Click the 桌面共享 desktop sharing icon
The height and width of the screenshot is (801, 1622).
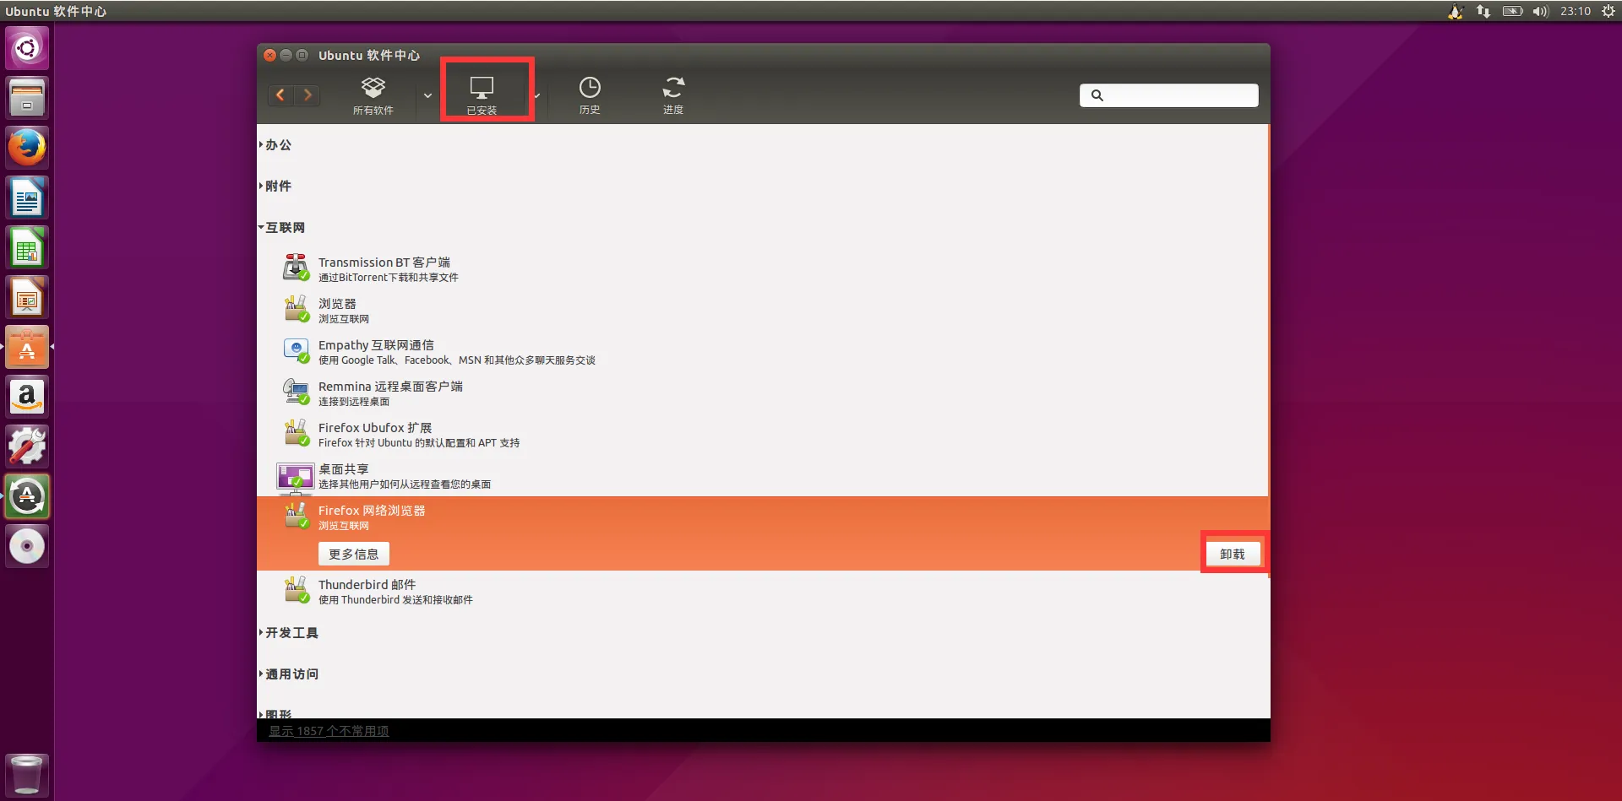(295, 477)
